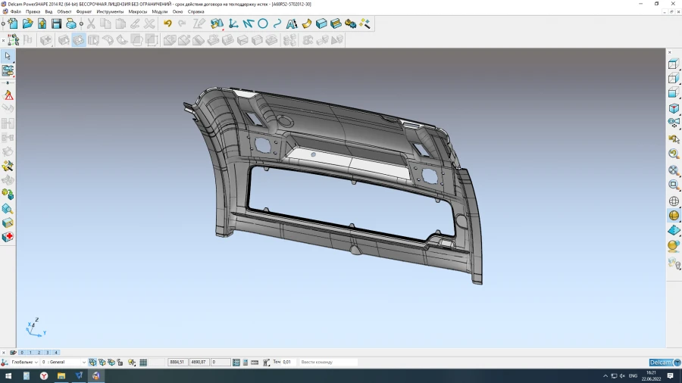
Task: Toggle shaded view globe icon
Action: [x=673, y=216]
